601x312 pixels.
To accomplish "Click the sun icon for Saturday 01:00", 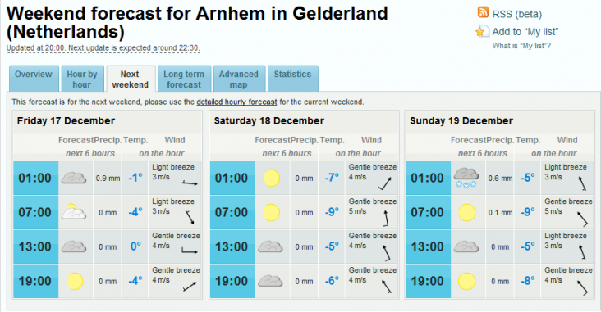I will tap(272, 179).
